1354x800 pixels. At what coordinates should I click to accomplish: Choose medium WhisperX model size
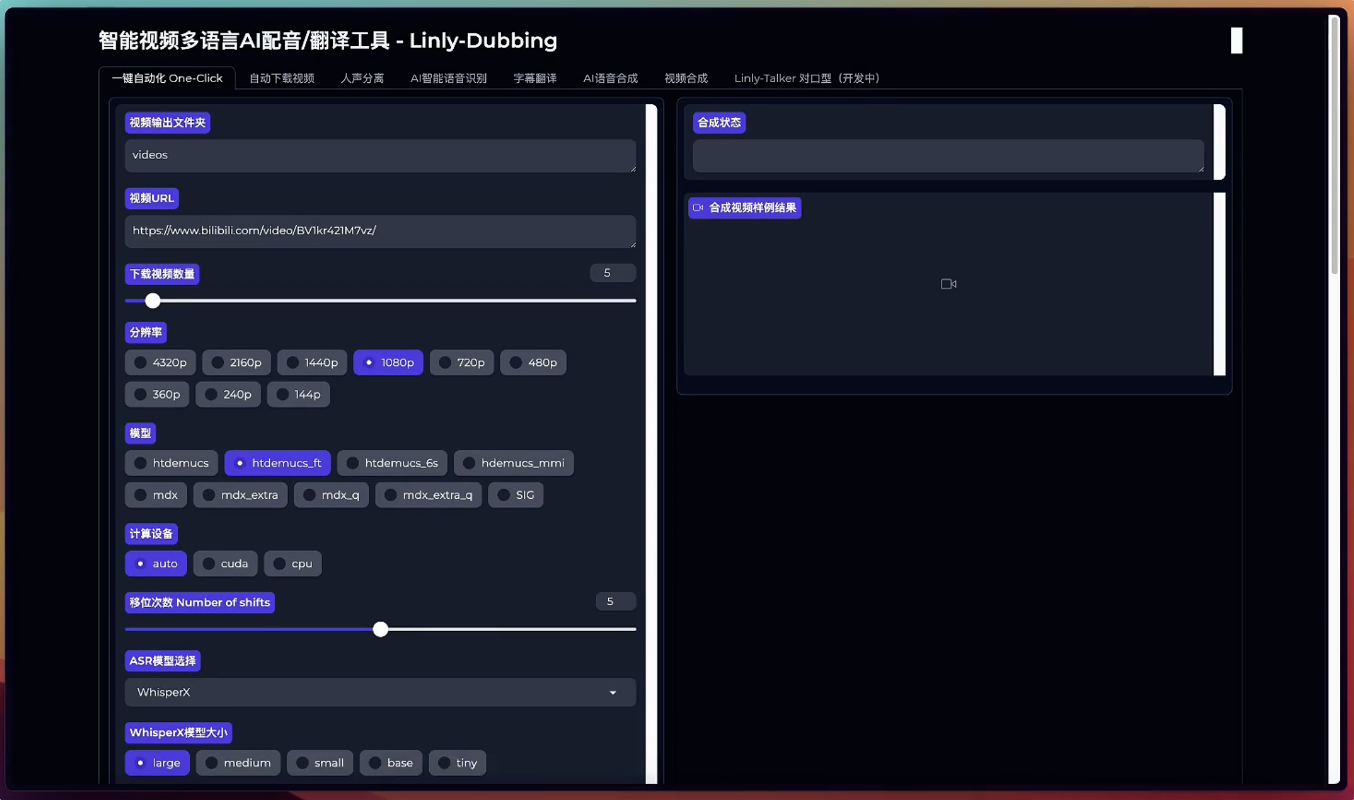(x=238, y=763)
